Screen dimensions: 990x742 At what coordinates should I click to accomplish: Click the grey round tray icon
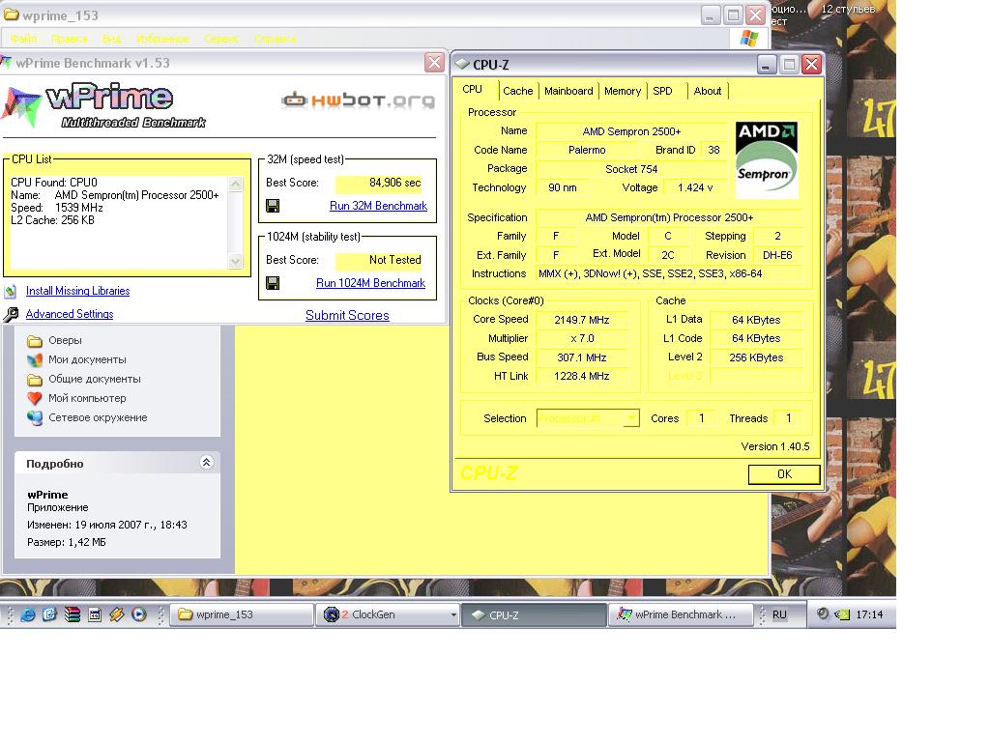click(823, 614)
